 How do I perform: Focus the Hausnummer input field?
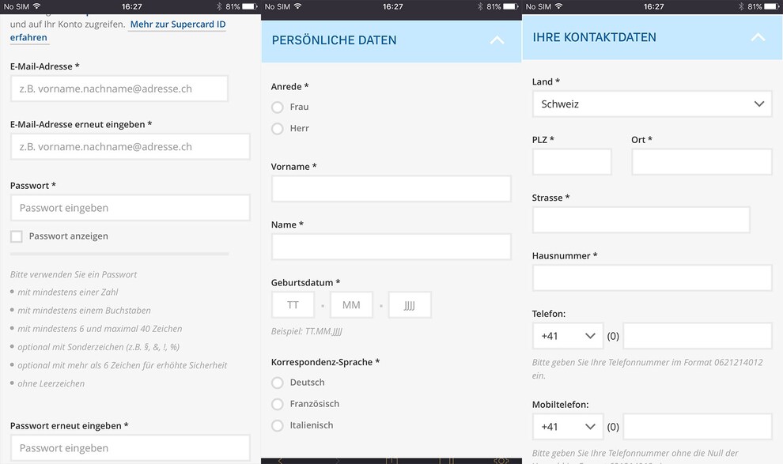point(652,278)
